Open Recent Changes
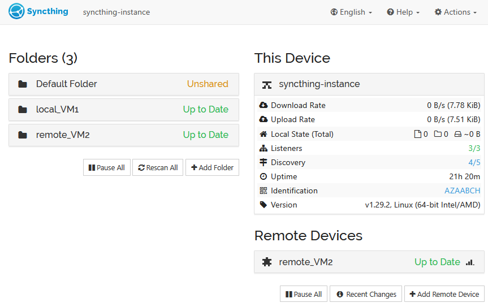The height and width of the screenshot is (307, 488). click(366, 294)
